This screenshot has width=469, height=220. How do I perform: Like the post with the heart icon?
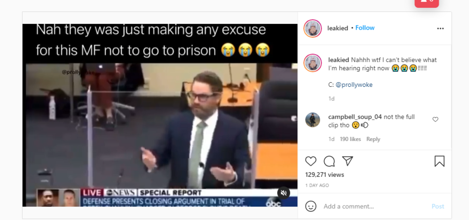click(311, 161)
